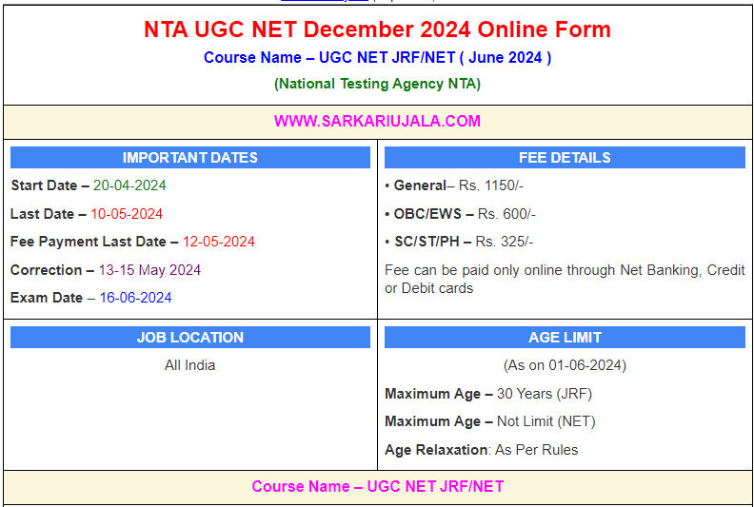Click the exam date 16-06-2024
754x507 pixels.
136,298
